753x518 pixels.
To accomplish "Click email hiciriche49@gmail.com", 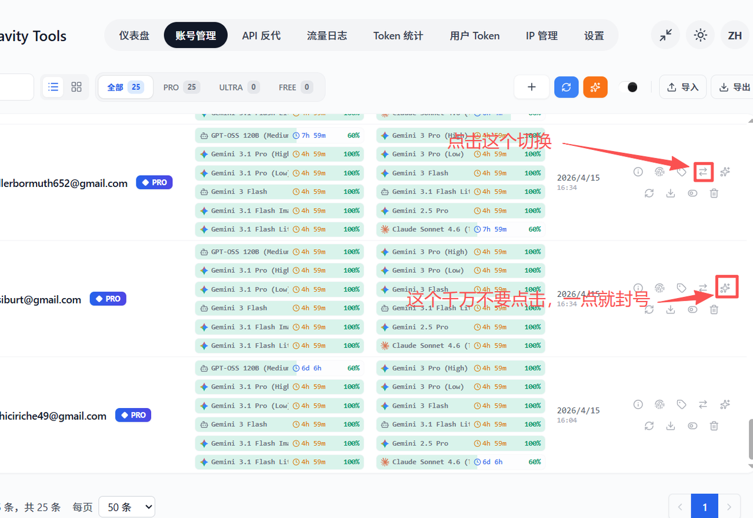I will click(x=53, y=416).
